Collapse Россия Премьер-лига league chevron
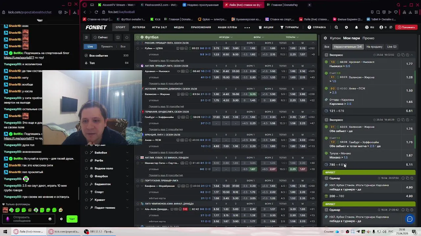421x236 pixels. click(x=313, y=43)
